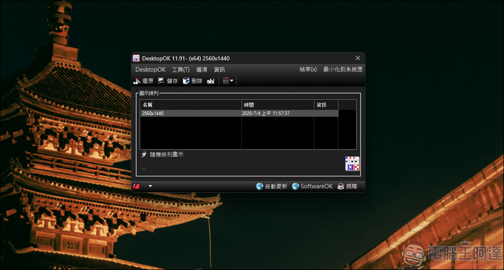The width and height of the screenshot is (504, 270).
Task: Select the 2560x1440 saved layout row
Action: tap(239, 113)
